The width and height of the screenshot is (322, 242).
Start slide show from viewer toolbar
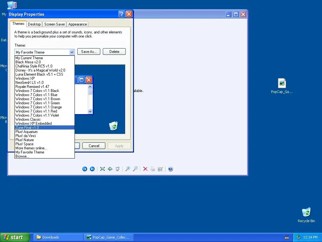118,169
